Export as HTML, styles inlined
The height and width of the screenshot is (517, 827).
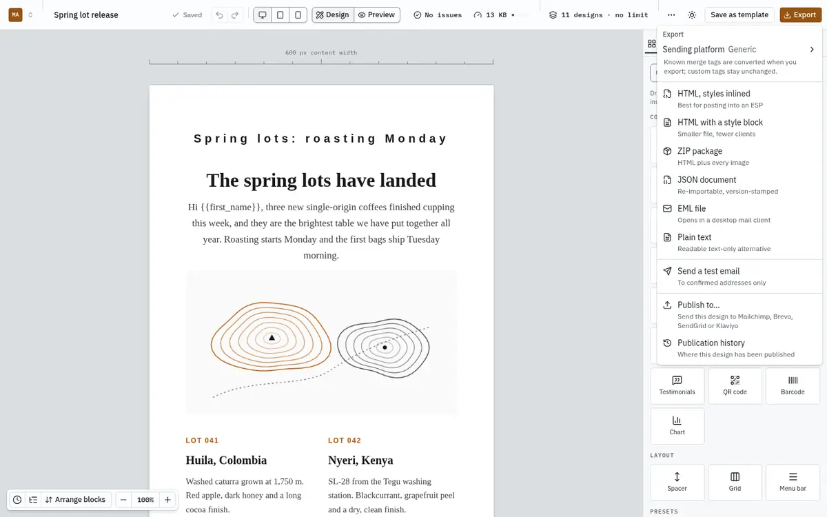pyautogui.click(x=739, y=99)
